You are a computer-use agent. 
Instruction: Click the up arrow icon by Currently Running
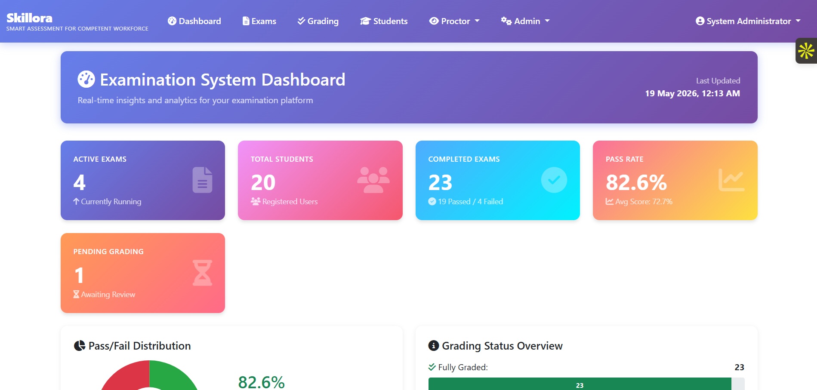pos(76,201)
